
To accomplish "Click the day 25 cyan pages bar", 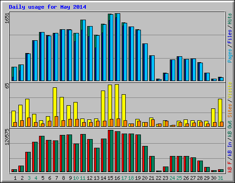I will click(180, 69).
